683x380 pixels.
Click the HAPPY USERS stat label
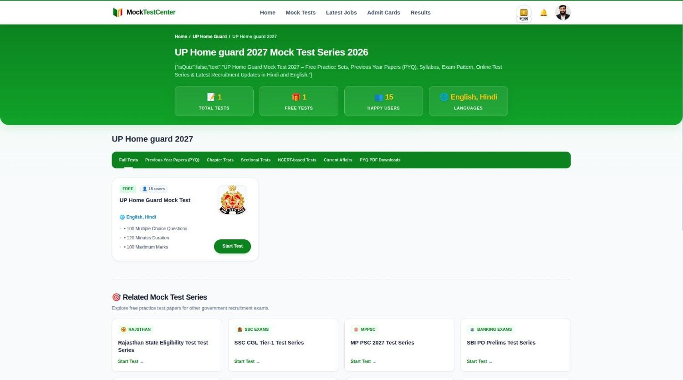point(383,108)
